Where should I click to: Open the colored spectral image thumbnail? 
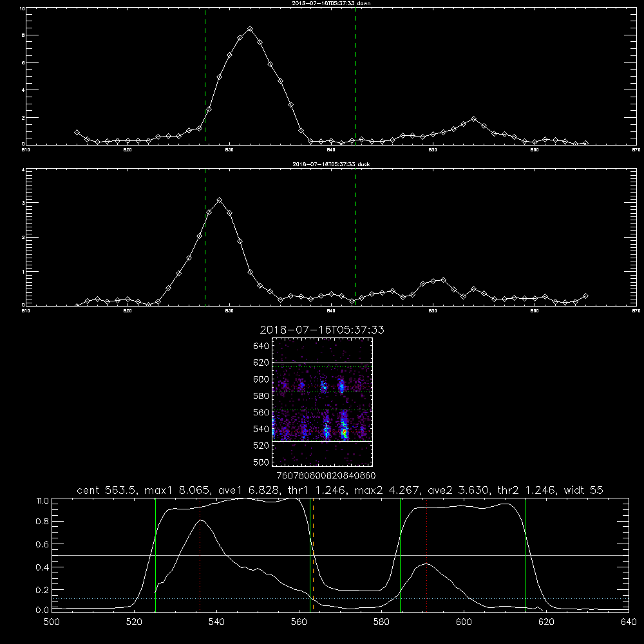322,402
